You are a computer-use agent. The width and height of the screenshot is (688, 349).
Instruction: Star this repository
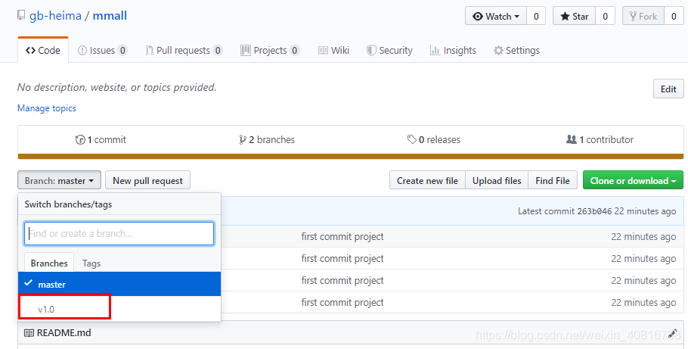click(x=574, y=16)
